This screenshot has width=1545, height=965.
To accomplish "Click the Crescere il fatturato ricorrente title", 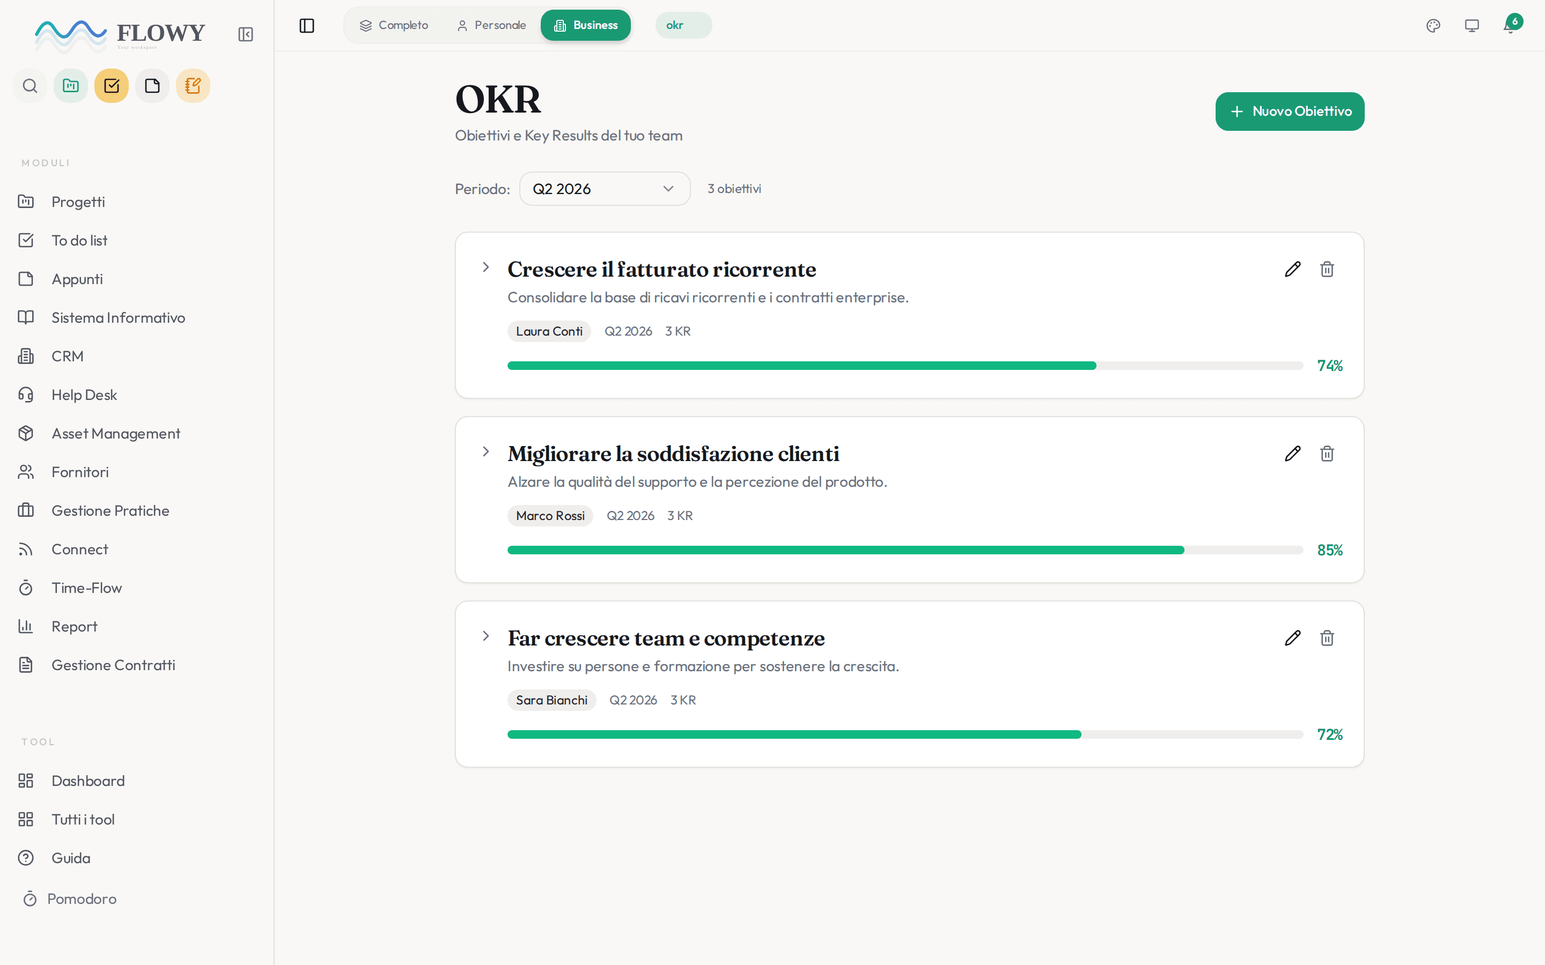I will [661, 269].
